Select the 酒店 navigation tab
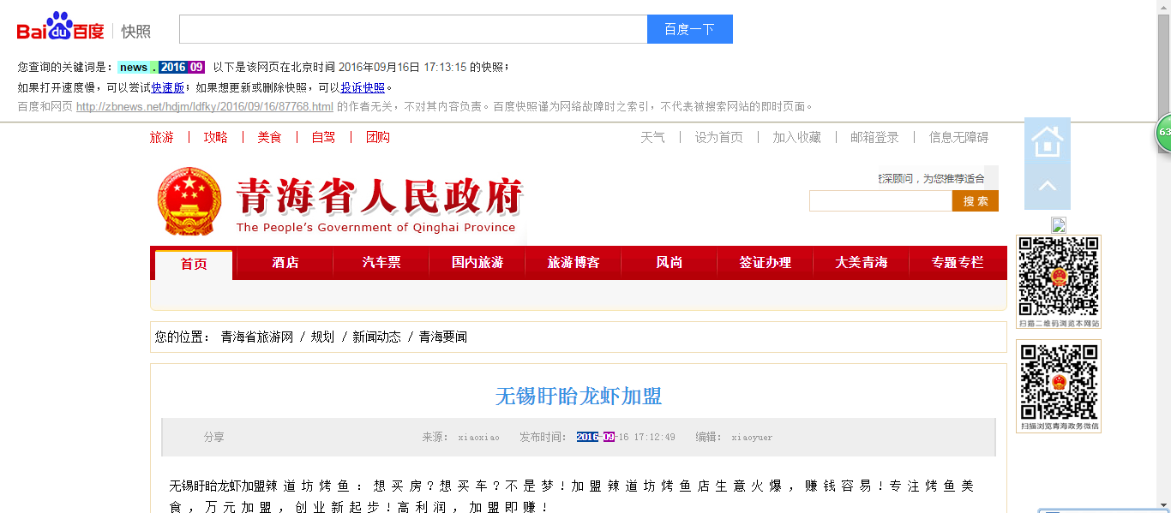1171x513 pixels. [285, 263]
